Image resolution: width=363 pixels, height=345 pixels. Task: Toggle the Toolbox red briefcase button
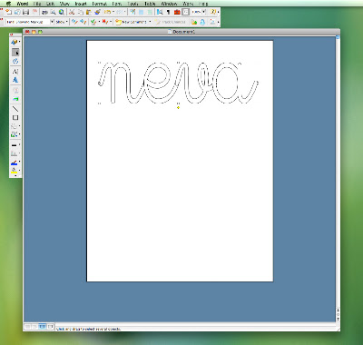point(177,12)
